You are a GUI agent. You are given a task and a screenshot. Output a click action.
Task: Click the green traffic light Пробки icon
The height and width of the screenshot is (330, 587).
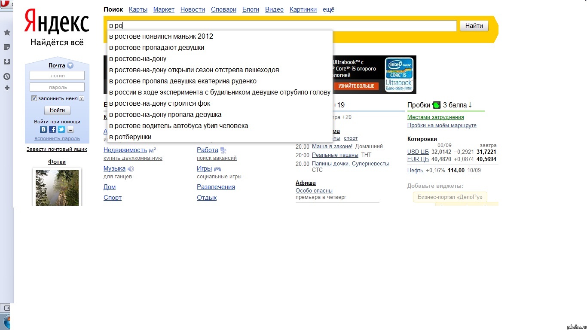pyautogui.click(x=437, y=105)
